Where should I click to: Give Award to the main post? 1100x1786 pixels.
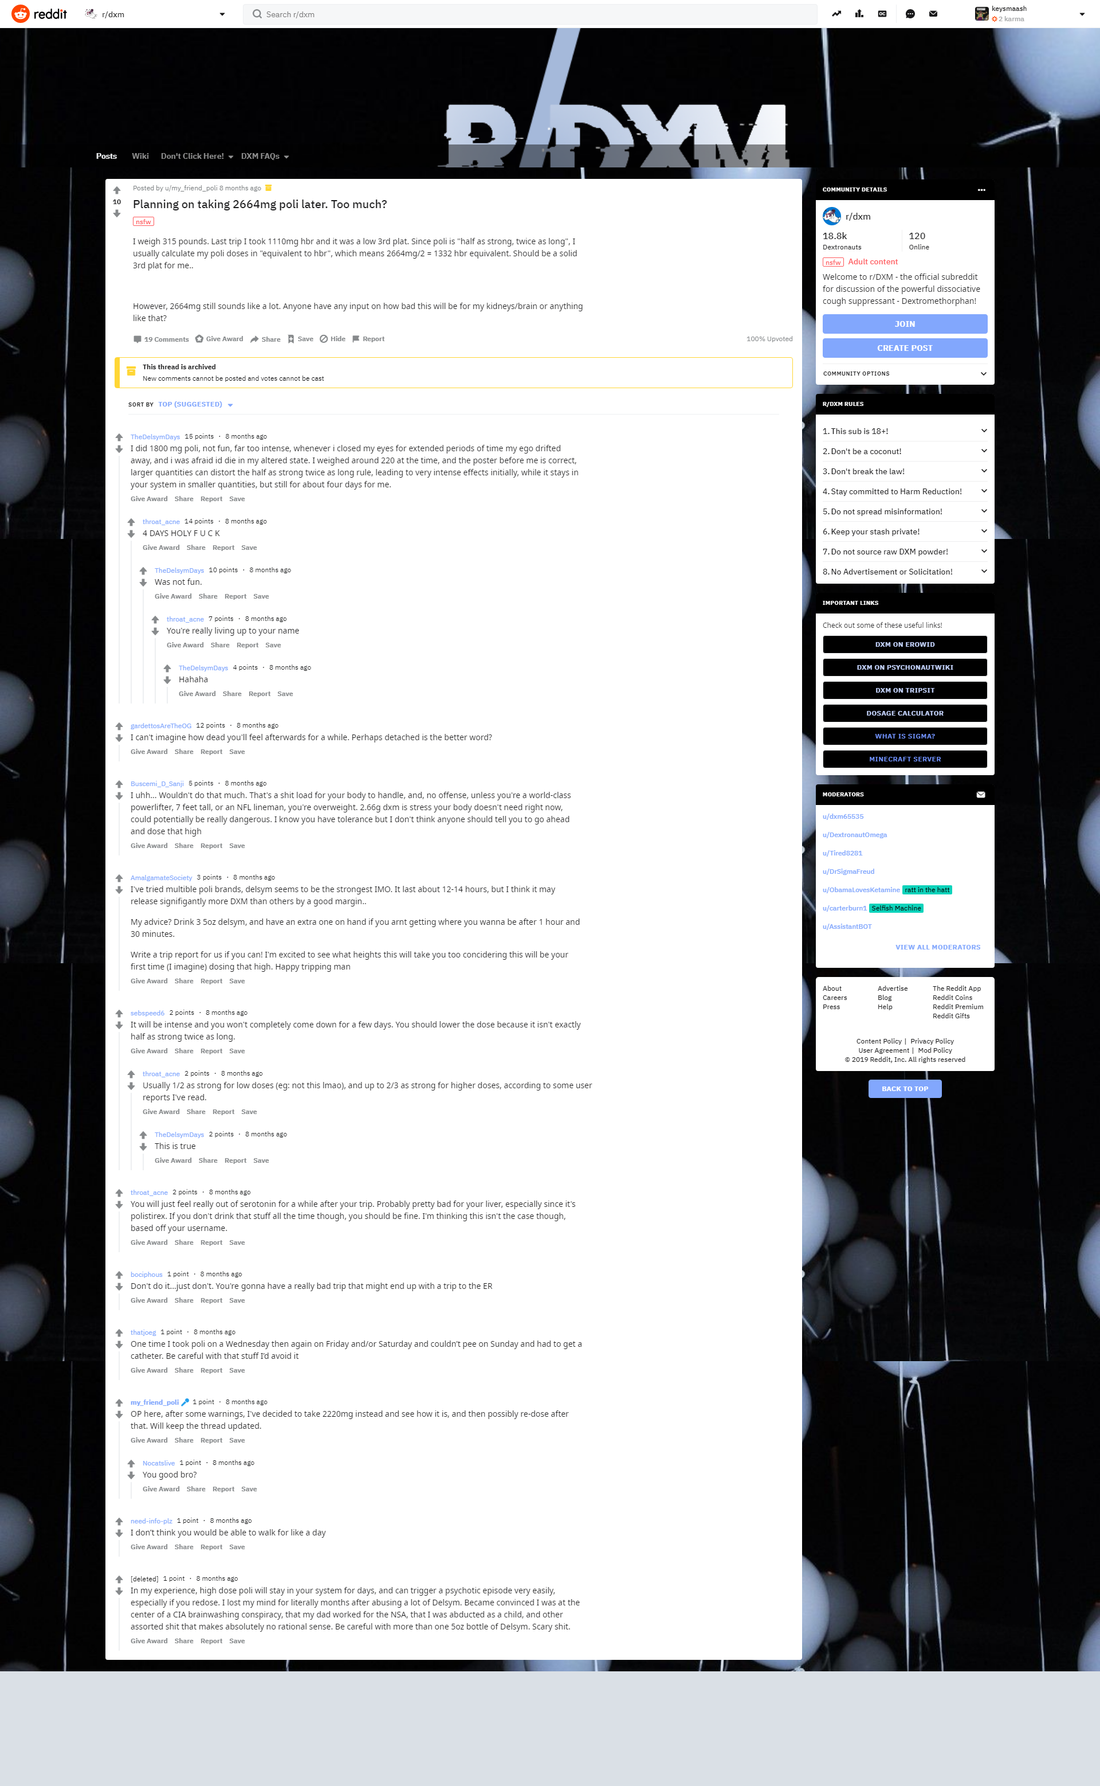[219, 339]
